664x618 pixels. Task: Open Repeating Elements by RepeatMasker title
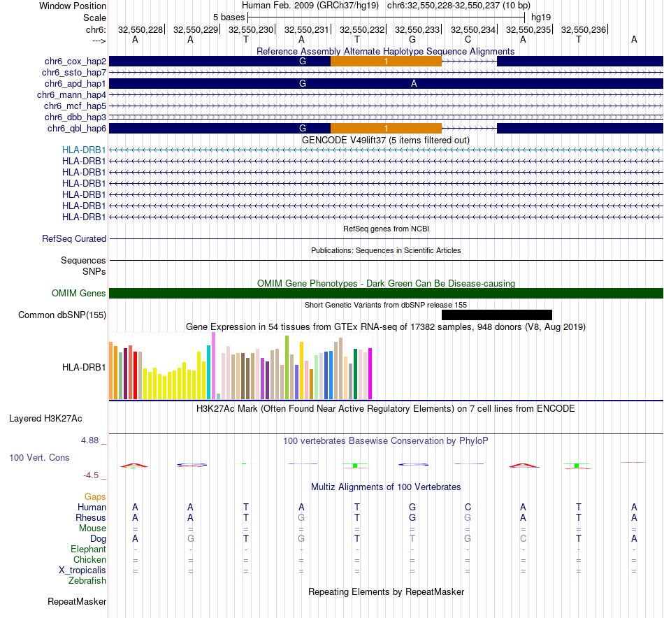387,592
